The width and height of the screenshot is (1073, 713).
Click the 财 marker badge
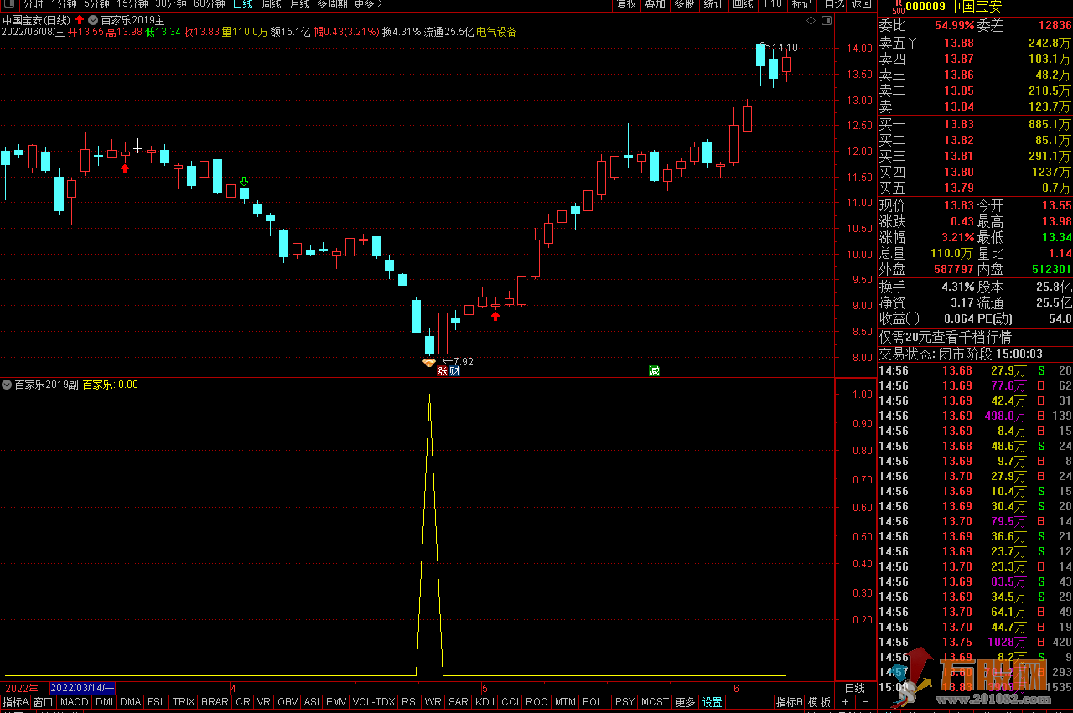tap(454, 370)
